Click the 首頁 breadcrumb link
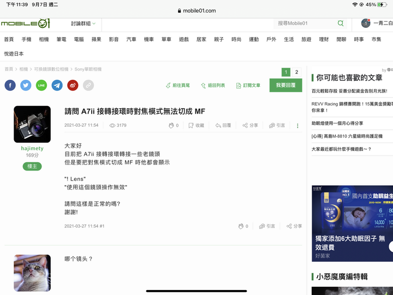 9,69
